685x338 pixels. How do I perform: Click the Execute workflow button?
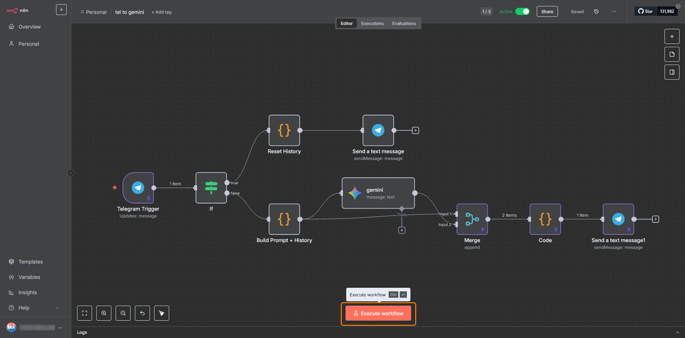378,314
